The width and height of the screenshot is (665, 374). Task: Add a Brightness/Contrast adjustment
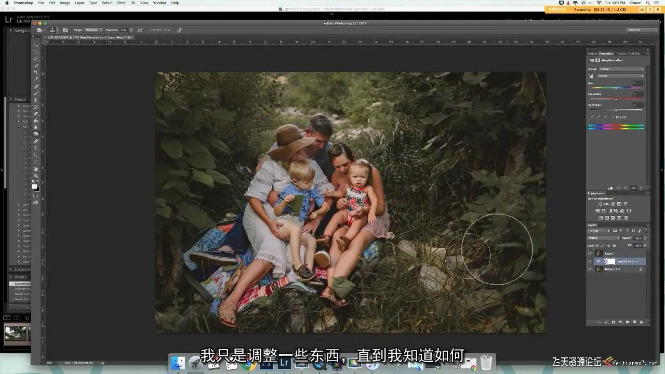600,204
